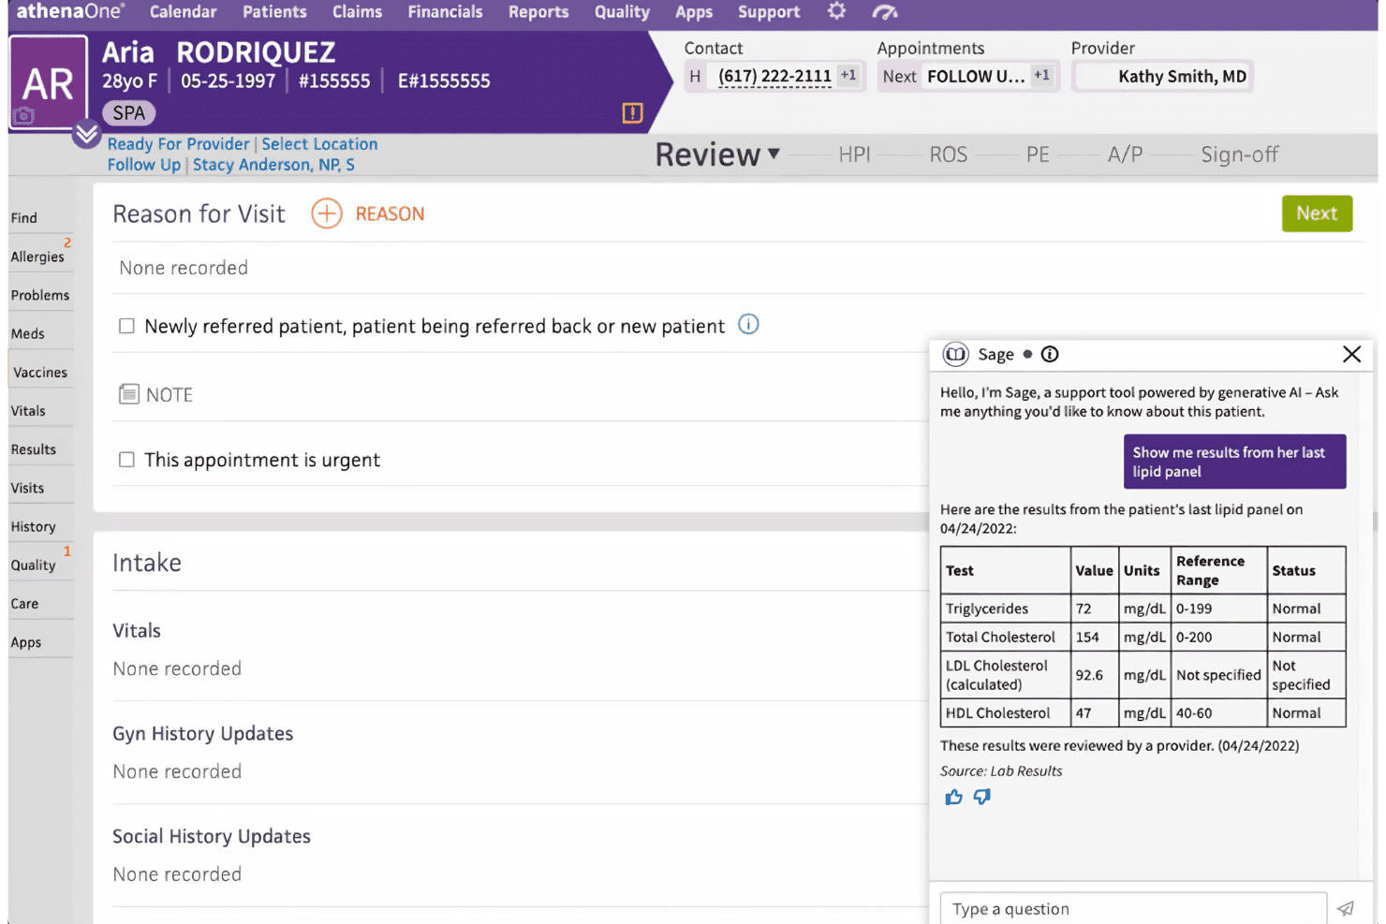Open the Claims menu
The image size is (1386, 924).
click(357, 12)
